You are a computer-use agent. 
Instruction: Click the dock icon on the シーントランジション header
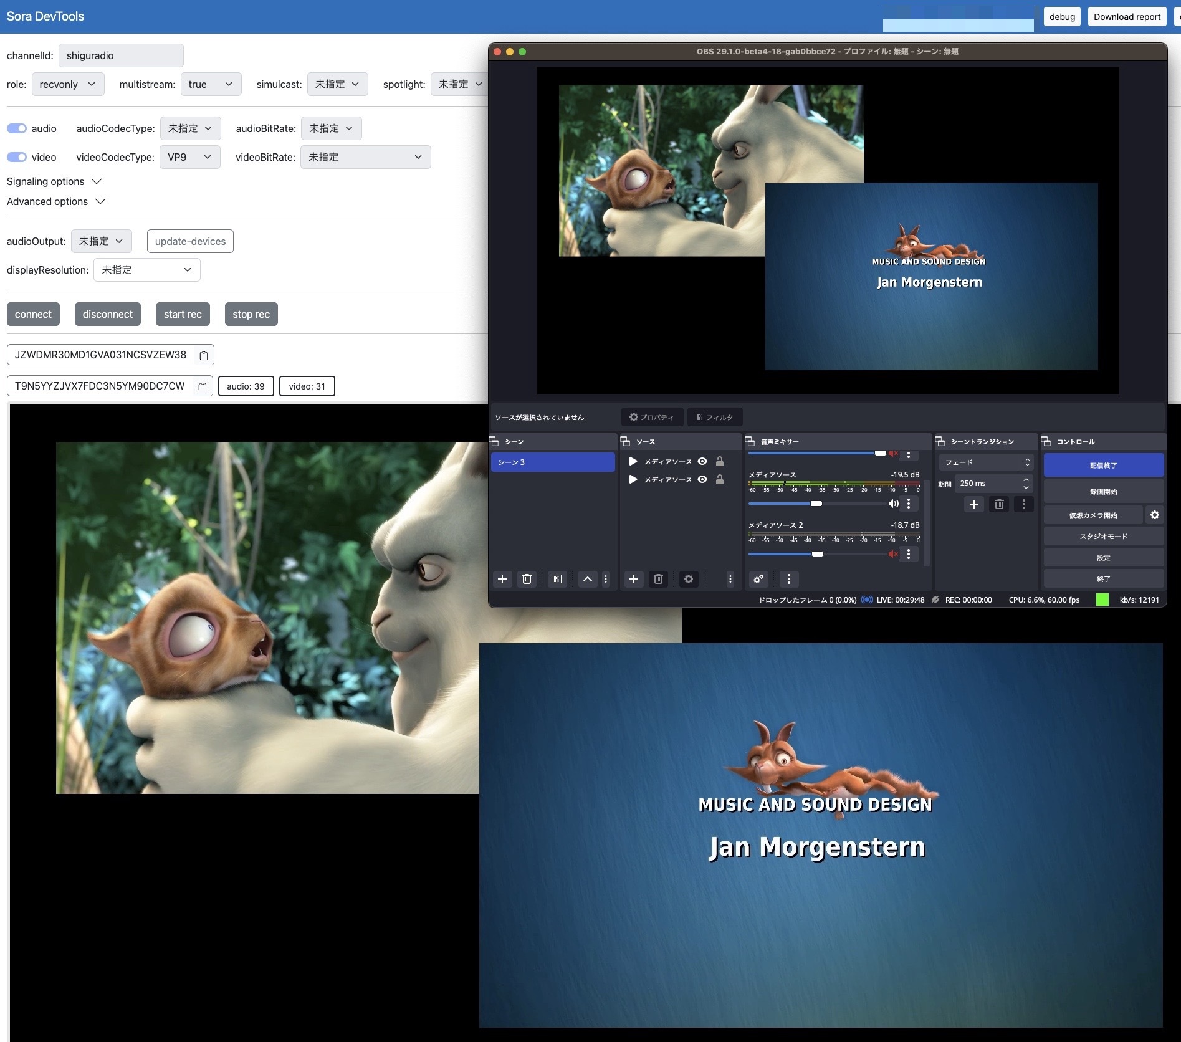tap(940, 441)
